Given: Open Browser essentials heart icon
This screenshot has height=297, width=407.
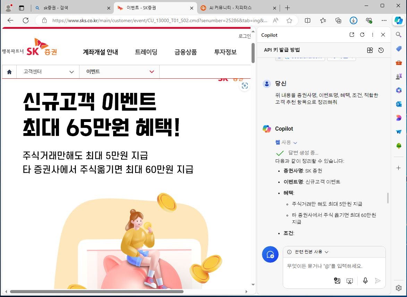Looking at the screenshot, I should tap(369, 20).
